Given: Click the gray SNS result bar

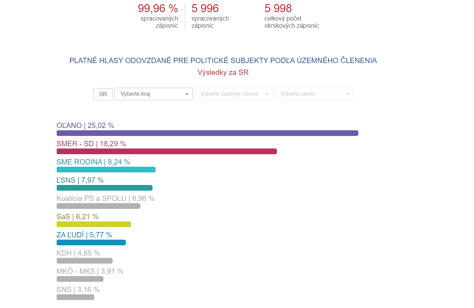Looking at the screenshot, I should (x=75, y=297).
